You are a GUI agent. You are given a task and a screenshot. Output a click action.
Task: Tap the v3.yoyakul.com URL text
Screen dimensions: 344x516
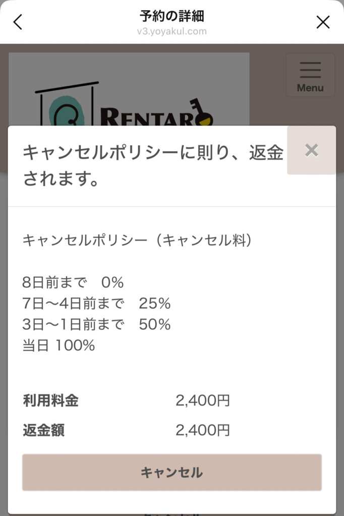coord(172,31)
